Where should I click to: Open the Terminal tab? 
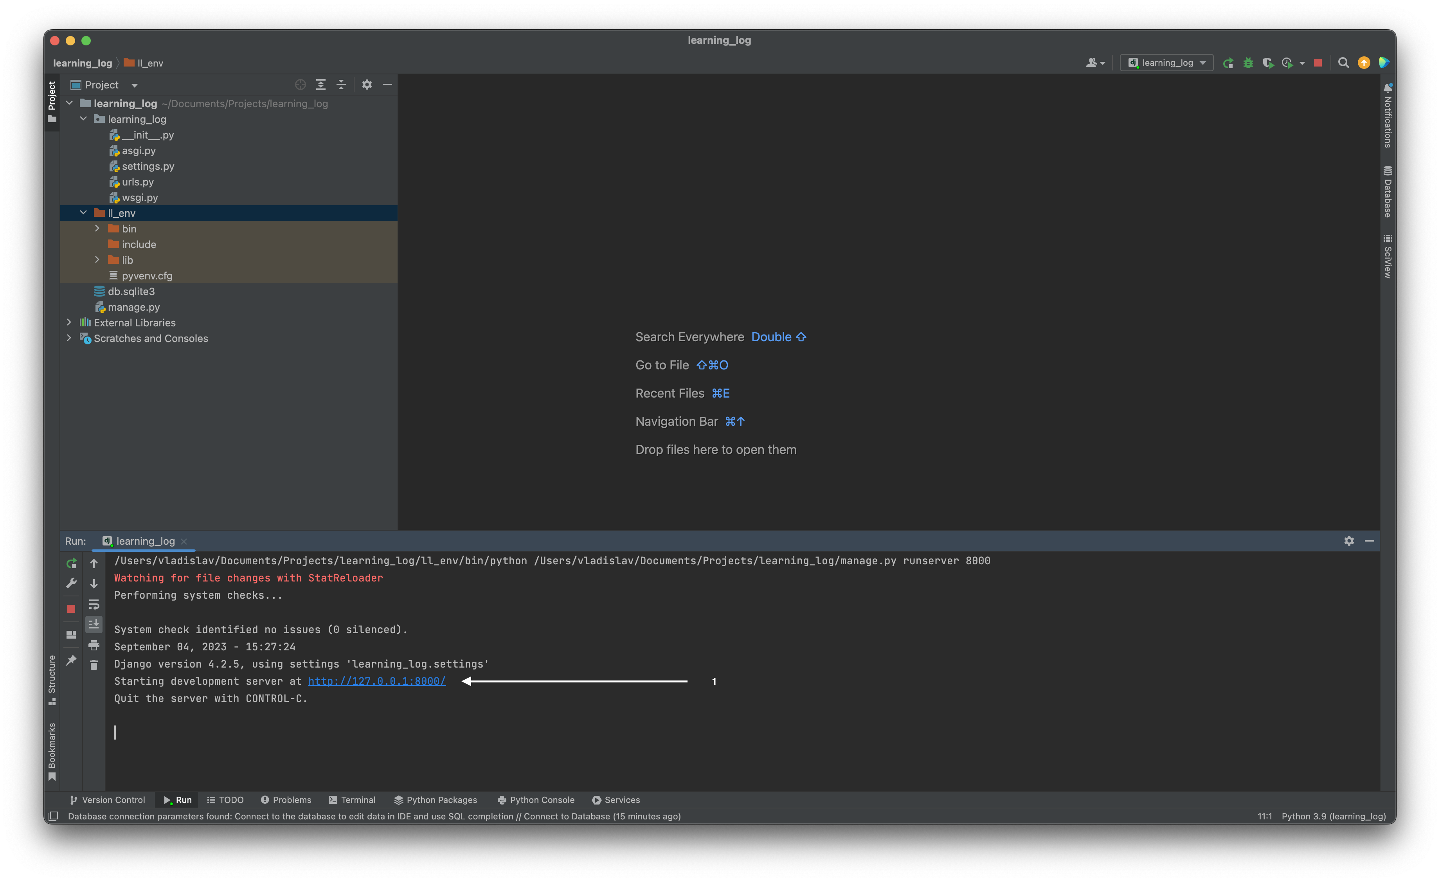point(353,799)
